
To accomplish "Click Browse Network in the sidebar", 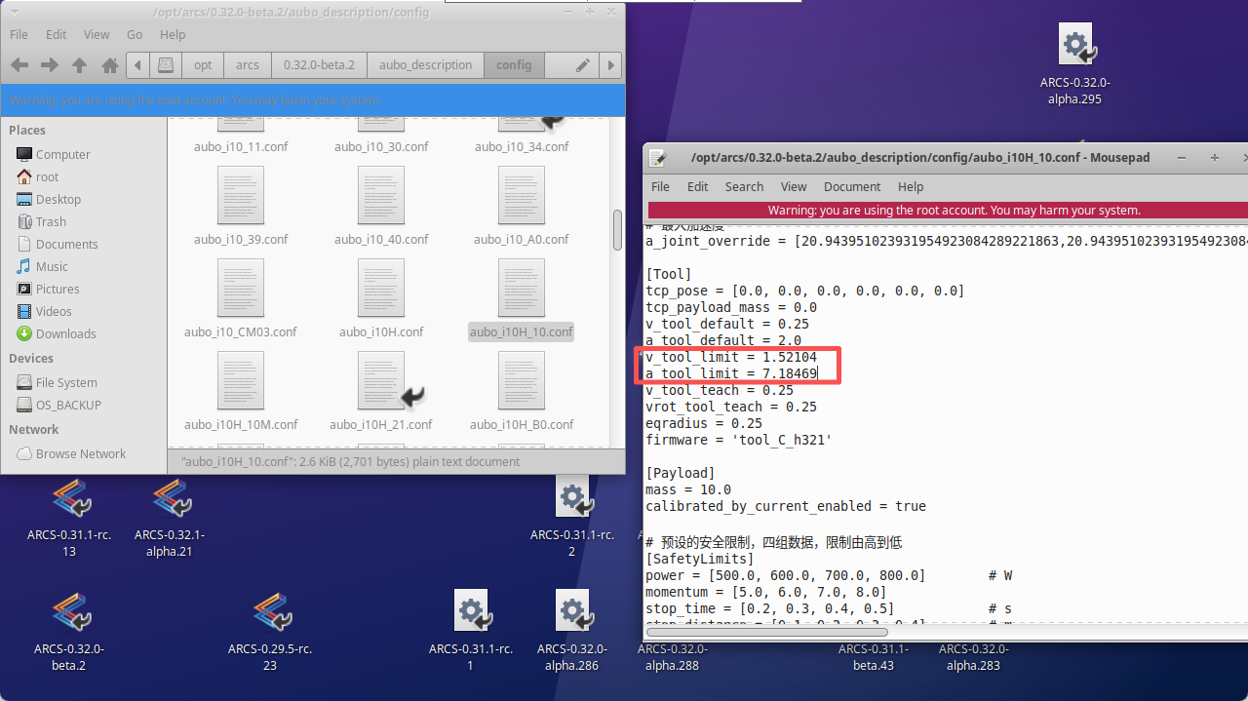I will click(81, 453).
